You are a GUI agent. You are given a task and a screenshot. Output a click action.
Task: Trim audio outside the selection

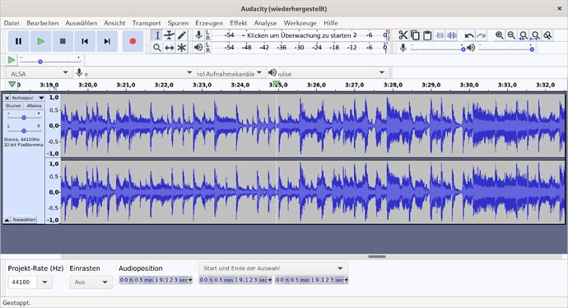440,35
